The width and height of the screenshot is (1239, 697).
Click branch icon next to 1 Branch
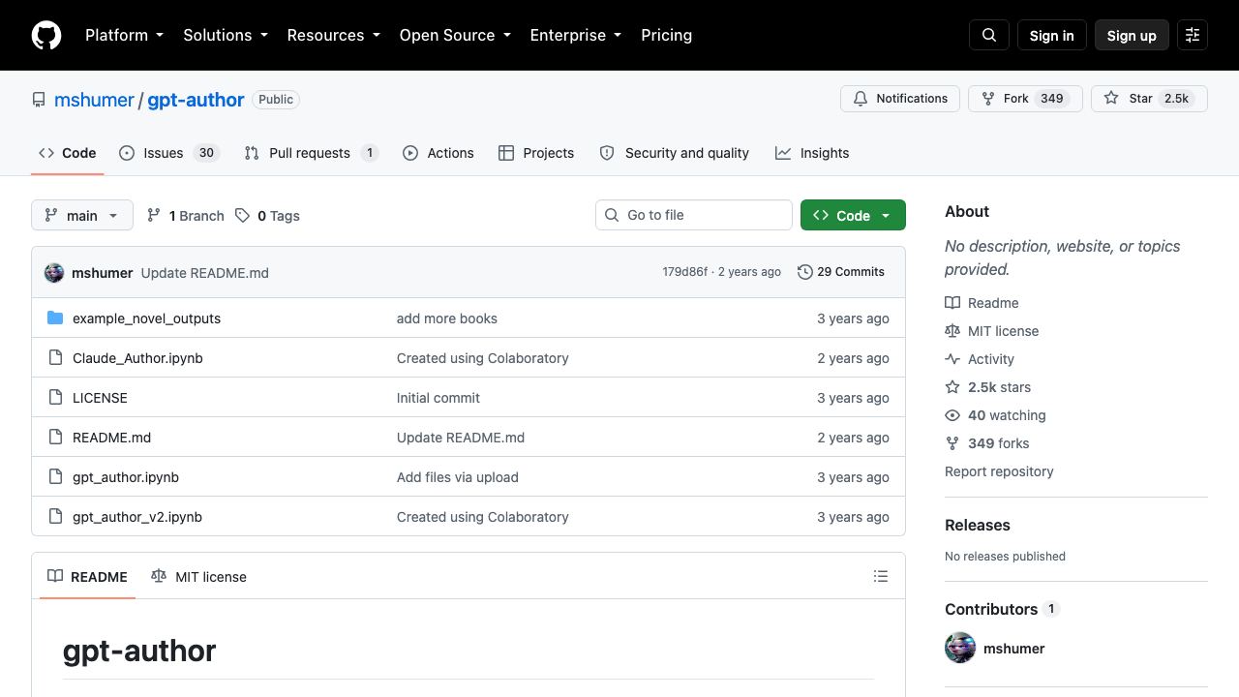point(154,216)
